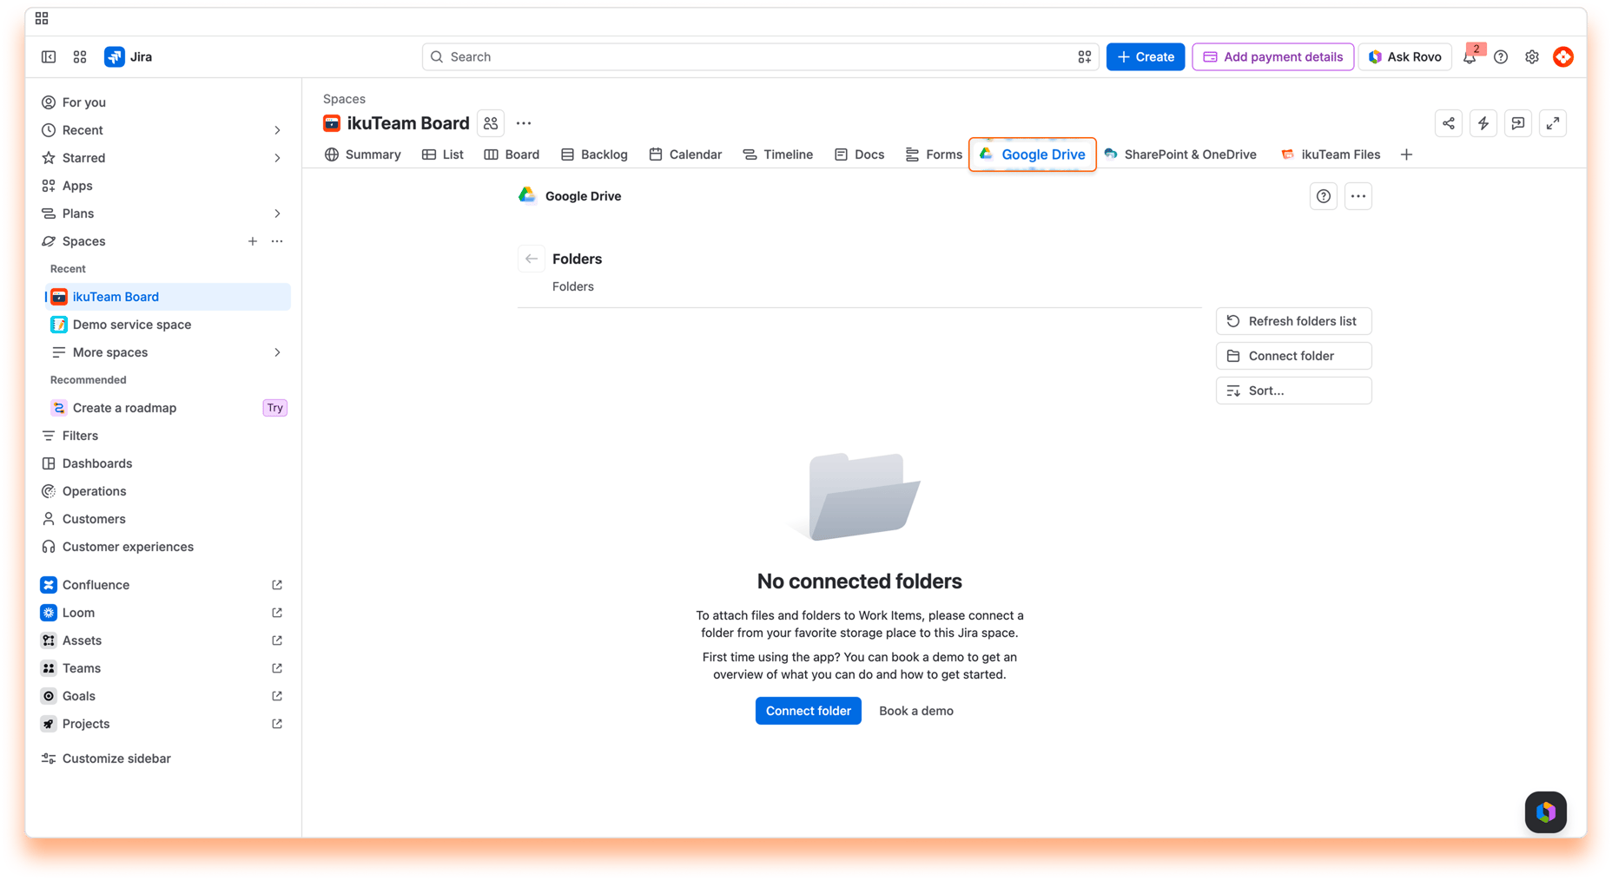Open the top bar Help icon
The image size is (1612, 880).
point(1501,56)
